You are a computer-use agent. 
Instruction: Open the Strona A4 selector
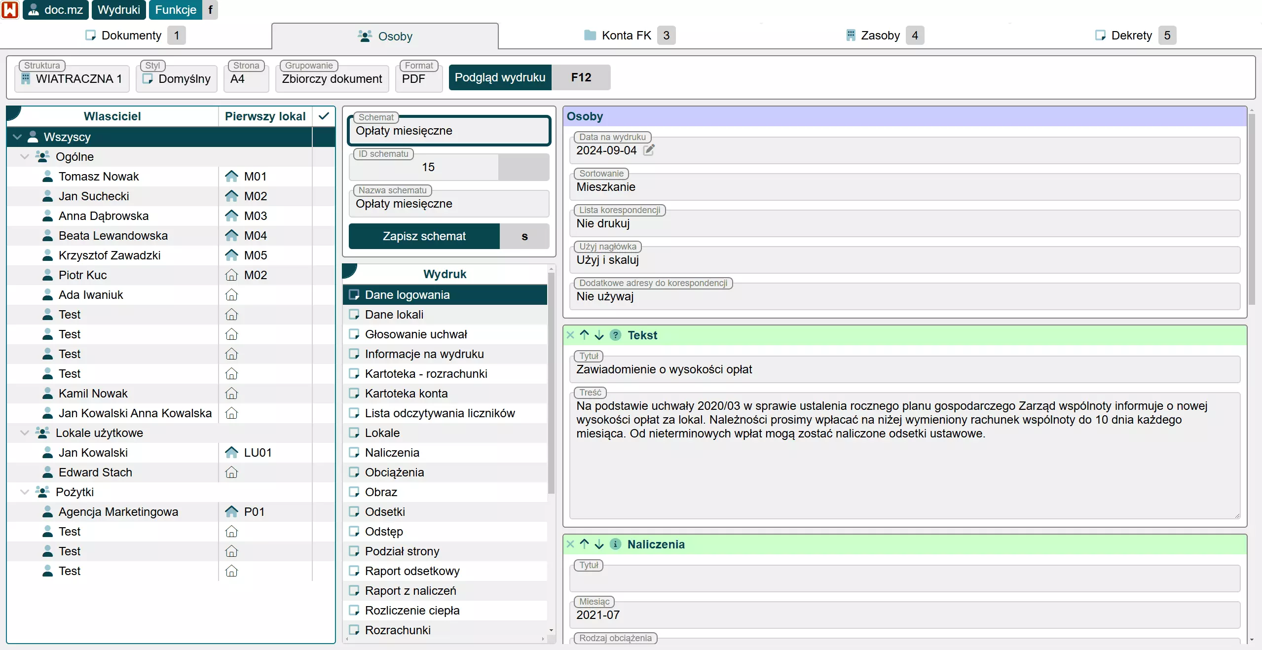click(246, 78)
